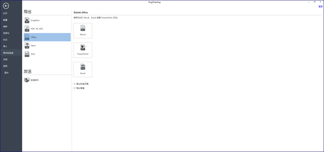Choose the SVG export icon

(x=27, y=54)
